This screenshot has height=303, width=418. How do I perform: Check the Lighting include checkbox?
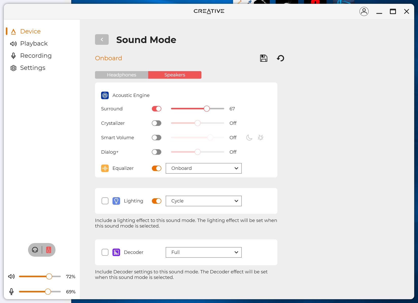tap(105, 201)
